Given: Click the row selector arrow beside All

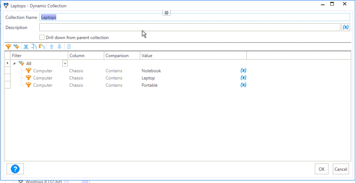Looking at the screenshot, I should (x=8, y=63).
